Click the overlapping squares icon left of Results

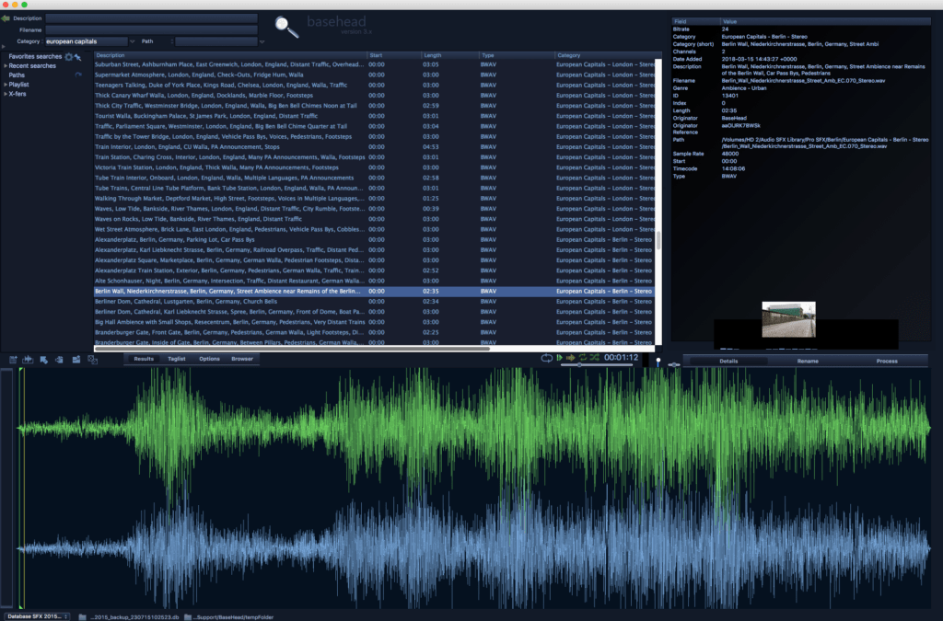[x=92, y=359]
